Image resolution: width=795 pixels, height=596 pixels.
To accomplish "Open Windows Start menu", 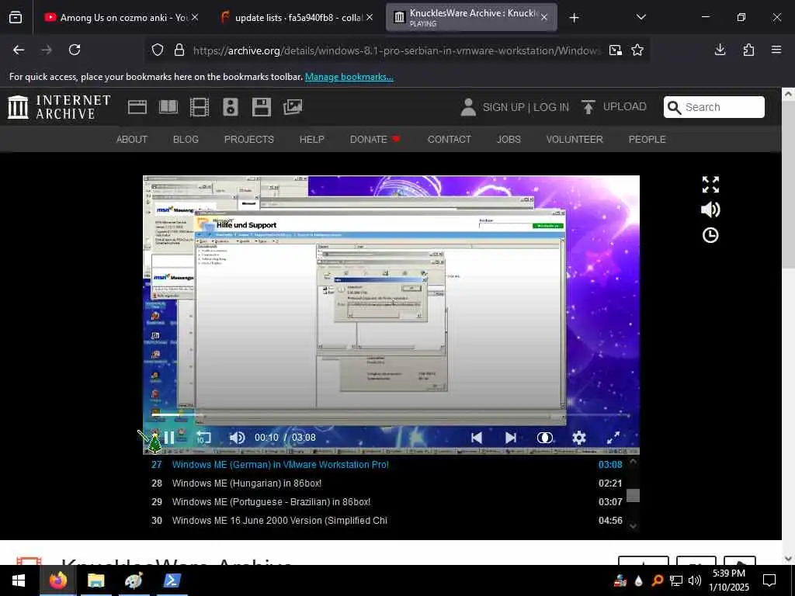I will click(19, 580).
